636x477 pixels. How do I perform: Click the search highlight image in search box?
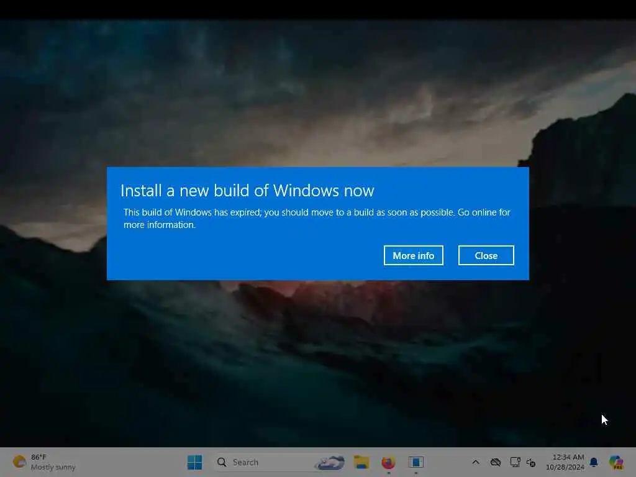pos(330,462)
